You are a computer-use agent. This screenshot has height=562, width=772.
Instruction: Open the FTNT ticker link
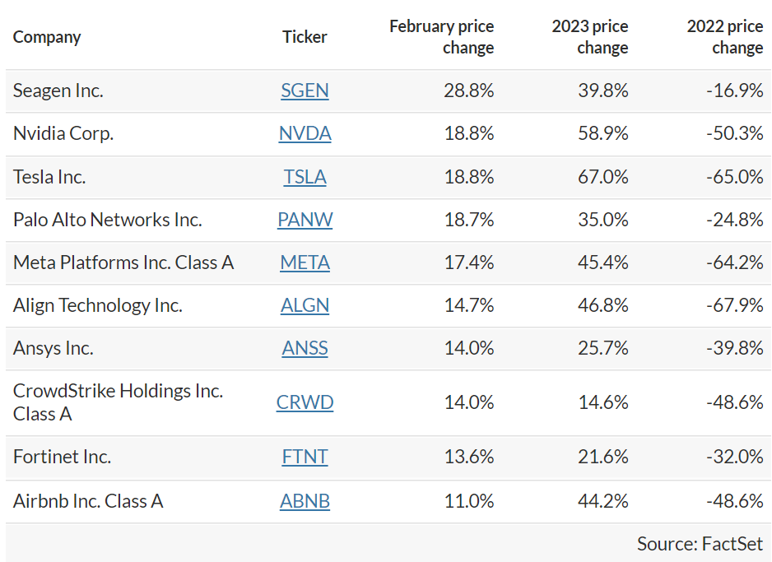tap(305, 457)
